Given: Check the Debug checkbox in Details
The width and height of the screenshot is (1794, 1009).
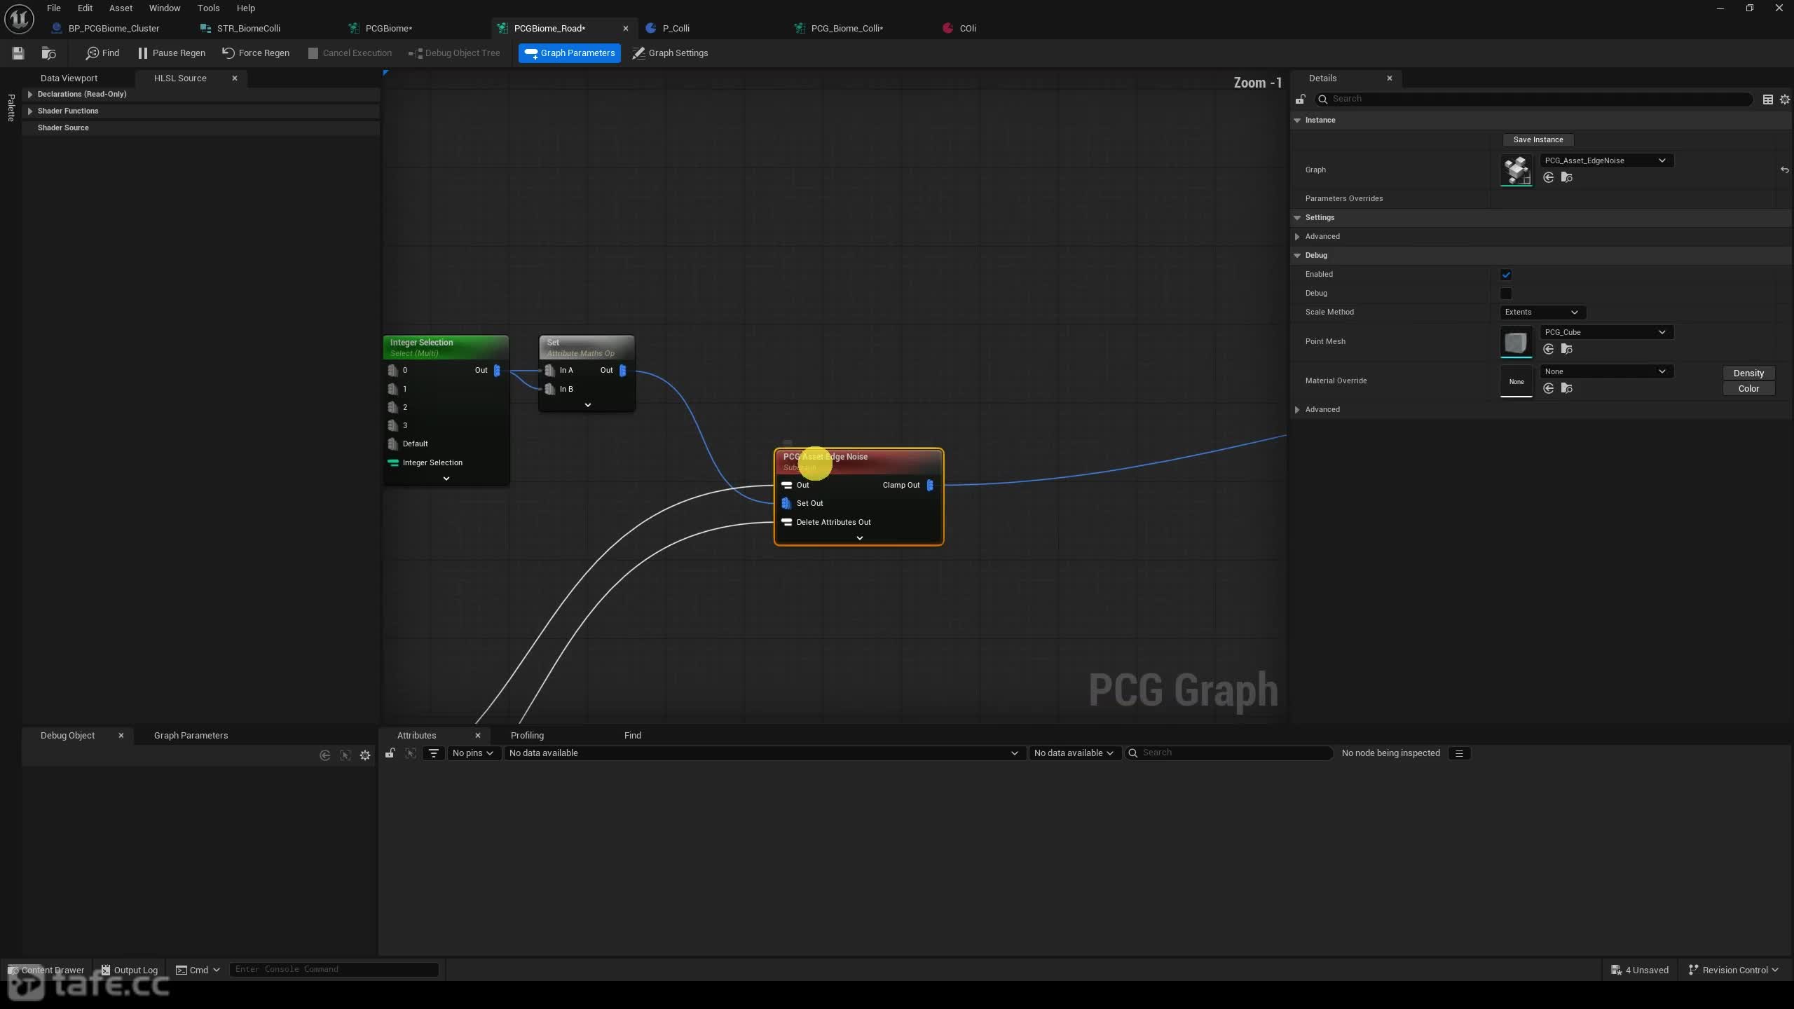Looking at the screenshot, I should (x=1505, y=294).
